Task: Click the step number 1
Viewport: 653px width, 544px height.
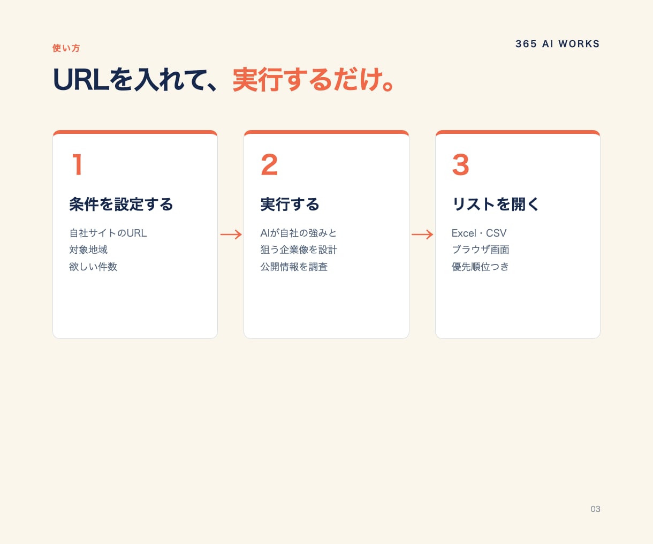Action: tap(78, 164)
